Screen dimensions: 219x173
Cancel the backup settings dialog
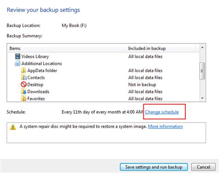pyautogui.click(x=203, y=167)
